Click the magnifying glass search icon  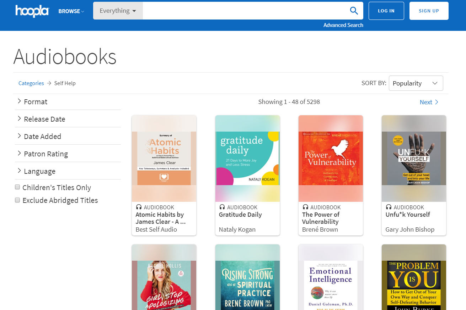pos(354,11)
